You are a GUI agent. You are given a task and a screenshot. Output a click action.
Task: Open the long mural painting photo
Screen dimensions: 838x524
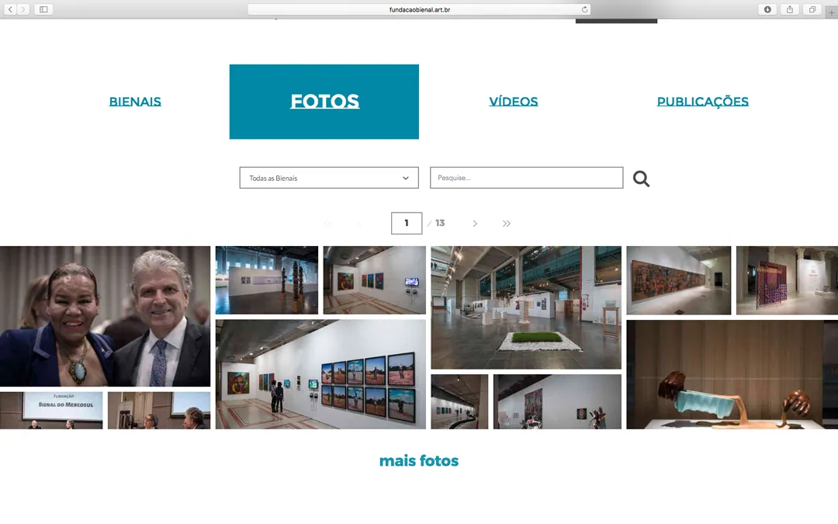coord(679,280)
